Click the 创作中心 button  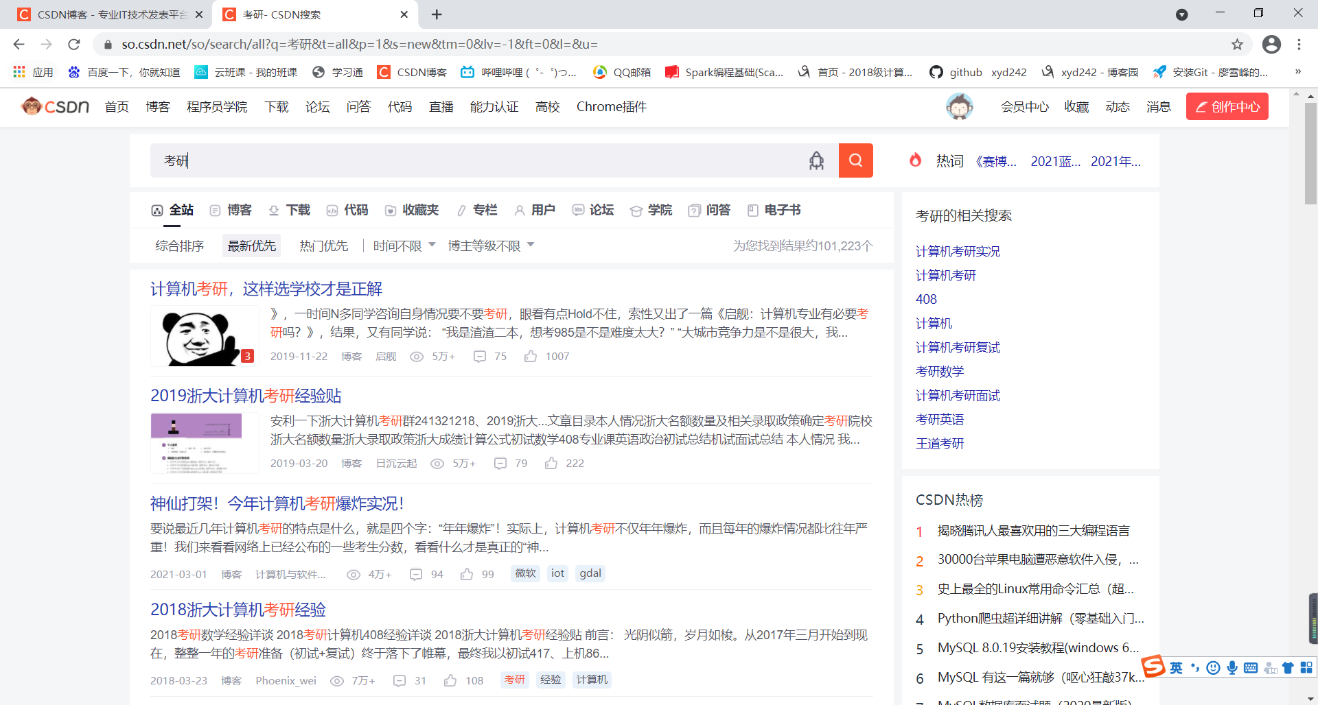click(x=1227, y=106)
